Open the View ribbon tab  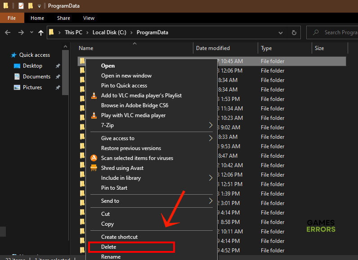tap(89, 18)
